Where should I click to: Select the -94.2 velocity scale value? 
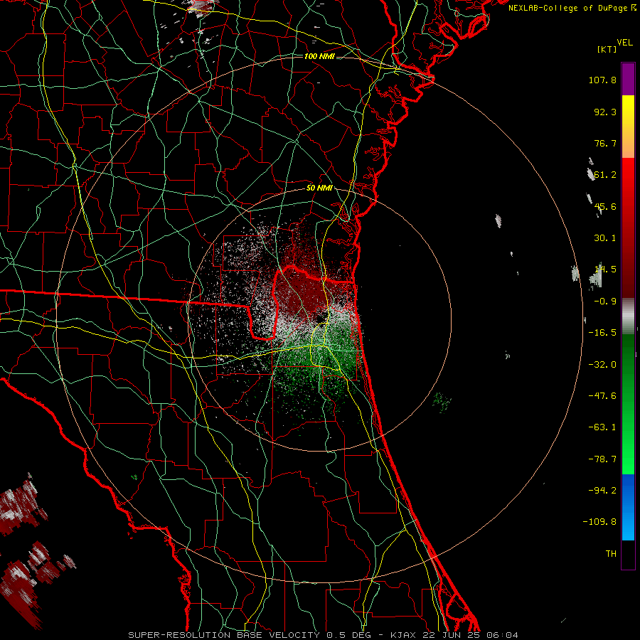tap(602, 490)
